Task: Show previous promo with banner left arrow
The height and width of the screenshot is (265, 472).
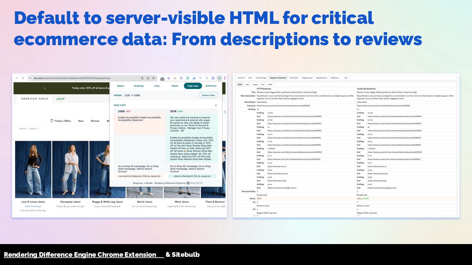Action: (x=45, y=88)
